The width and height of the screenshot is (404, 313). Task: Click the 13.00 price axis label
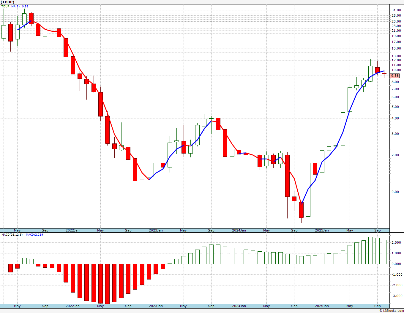397,56
